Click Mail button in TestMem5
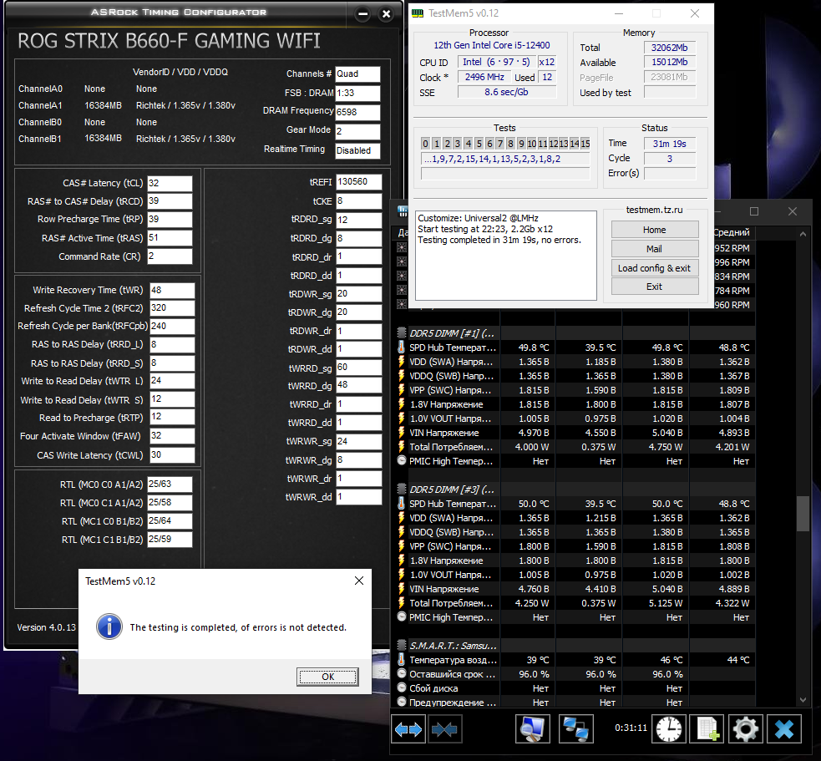This screenshot has width=821, height=761. tap(655, 249)
